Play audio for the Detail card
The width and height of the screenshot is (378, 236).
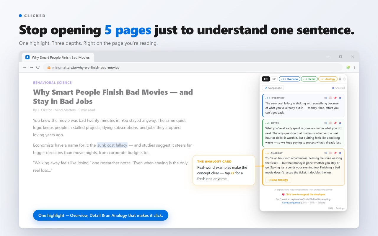325,123
